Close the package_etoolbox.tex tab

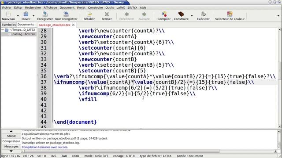(x=74, y=25)
